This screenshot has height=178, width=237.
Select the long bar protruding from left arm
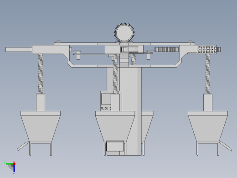pos(19,50)
